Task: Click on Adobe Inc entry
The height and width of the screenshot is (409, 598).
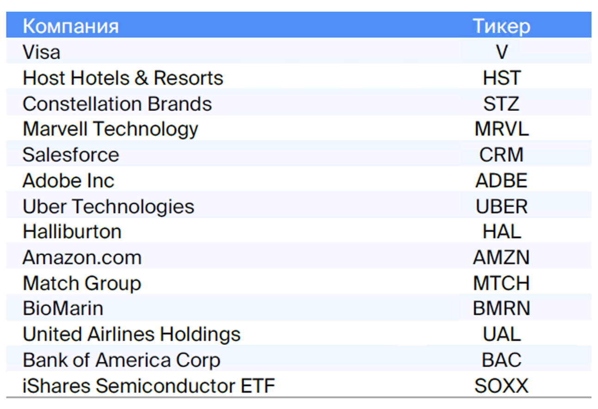Action: tap(68, 180)
